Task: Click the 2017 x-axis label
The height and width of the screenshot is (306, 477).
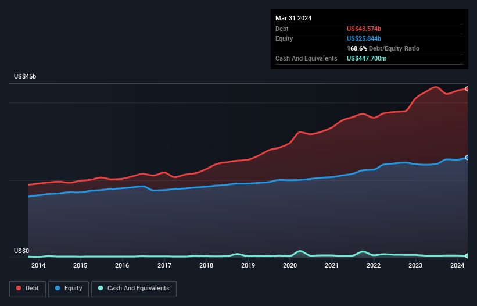Action: point(164,265)
